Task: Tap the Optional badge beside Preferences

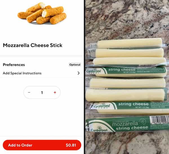Action: (x=75, y=65)
